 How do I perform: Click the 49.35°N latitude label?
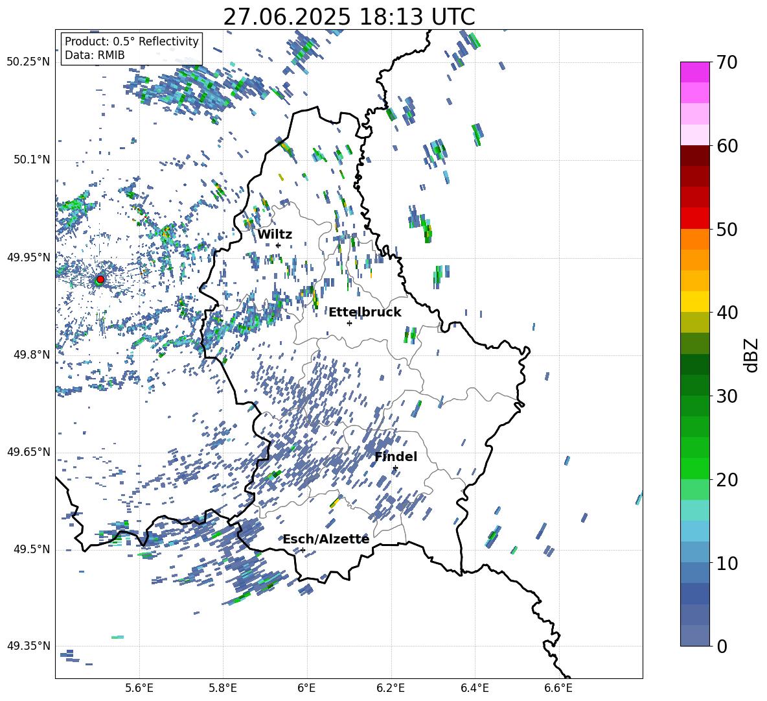tap(29, 646)
